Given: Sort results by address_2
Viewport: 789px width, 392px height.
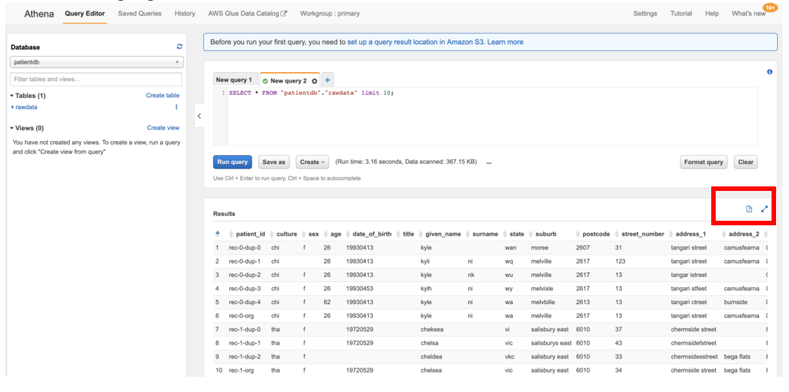Looking at the screenshot, I should click(741, 234).
